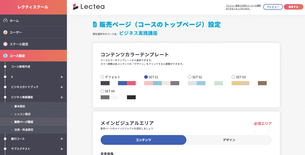Expand course A with the plus

pyautogui.click(x=62, y=77)
